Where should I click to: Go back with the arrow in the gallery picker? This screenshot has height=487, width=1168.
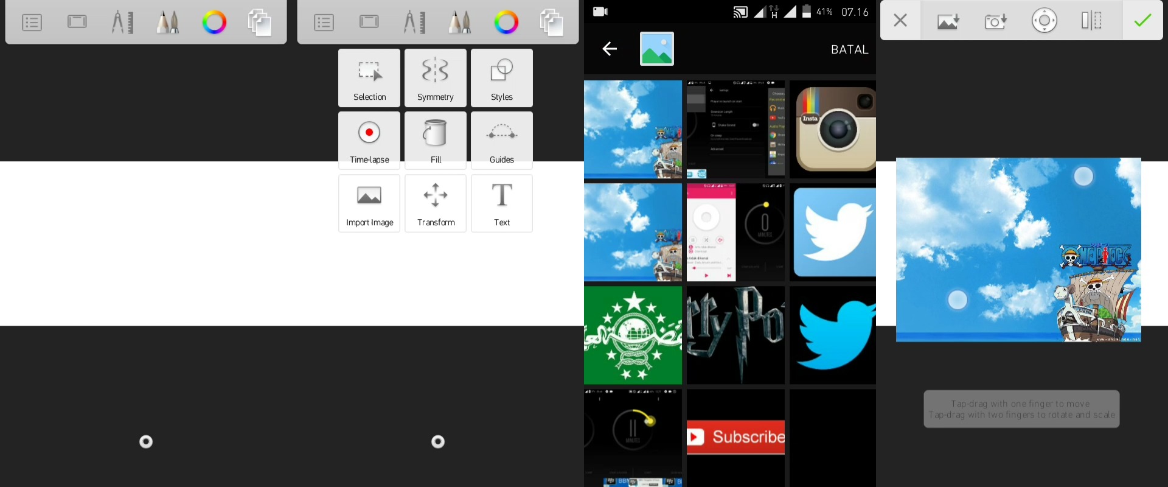[x=610, y=49]
